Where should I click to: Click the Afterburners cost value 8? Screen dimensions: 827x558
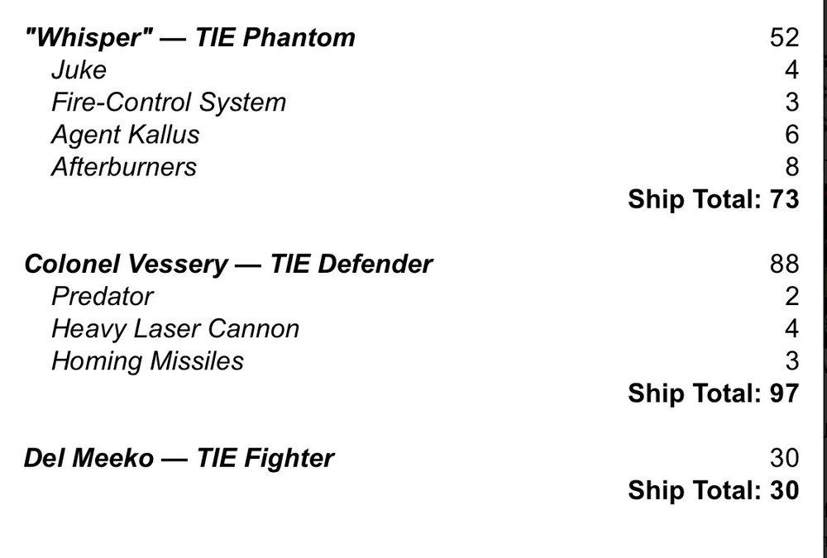pyautogui.click(x=791, y=167)
